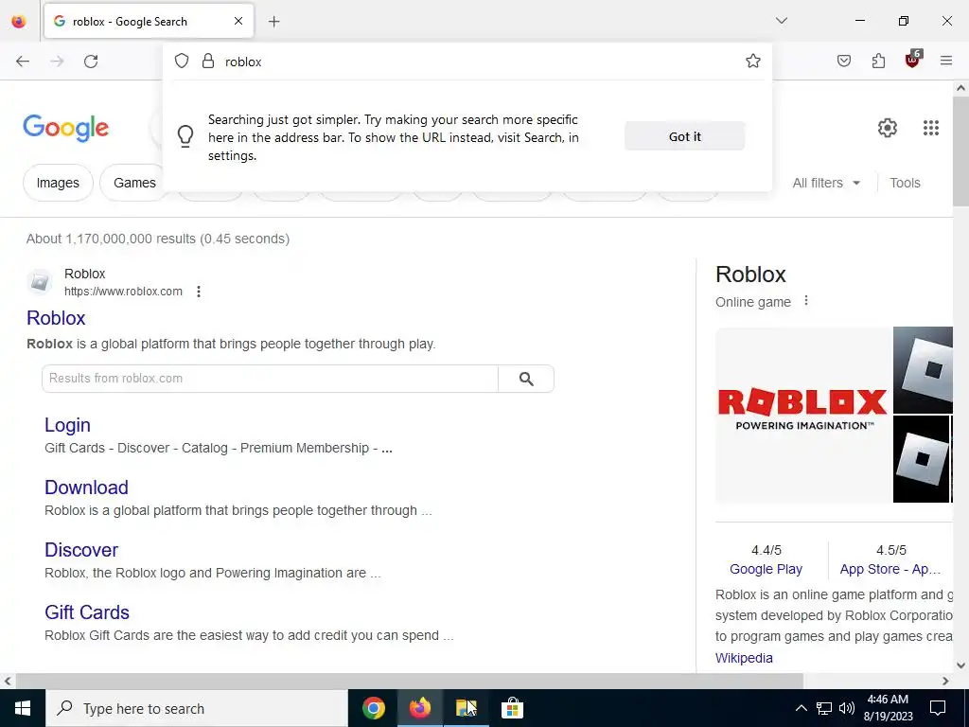The width and height of the screenshot is (969, 727).
Task: Open the Wikipedia source link
Action: [x=744, y=658]
